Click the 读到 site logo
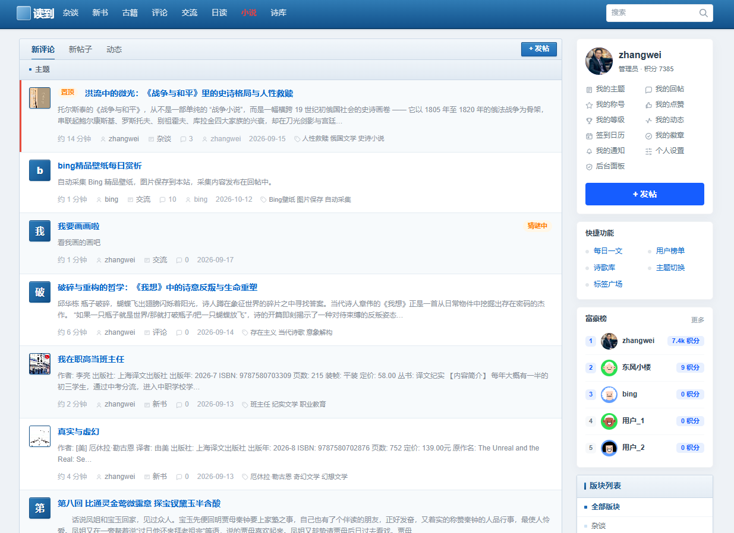This screenshot has width=734, height=533. 36,13
